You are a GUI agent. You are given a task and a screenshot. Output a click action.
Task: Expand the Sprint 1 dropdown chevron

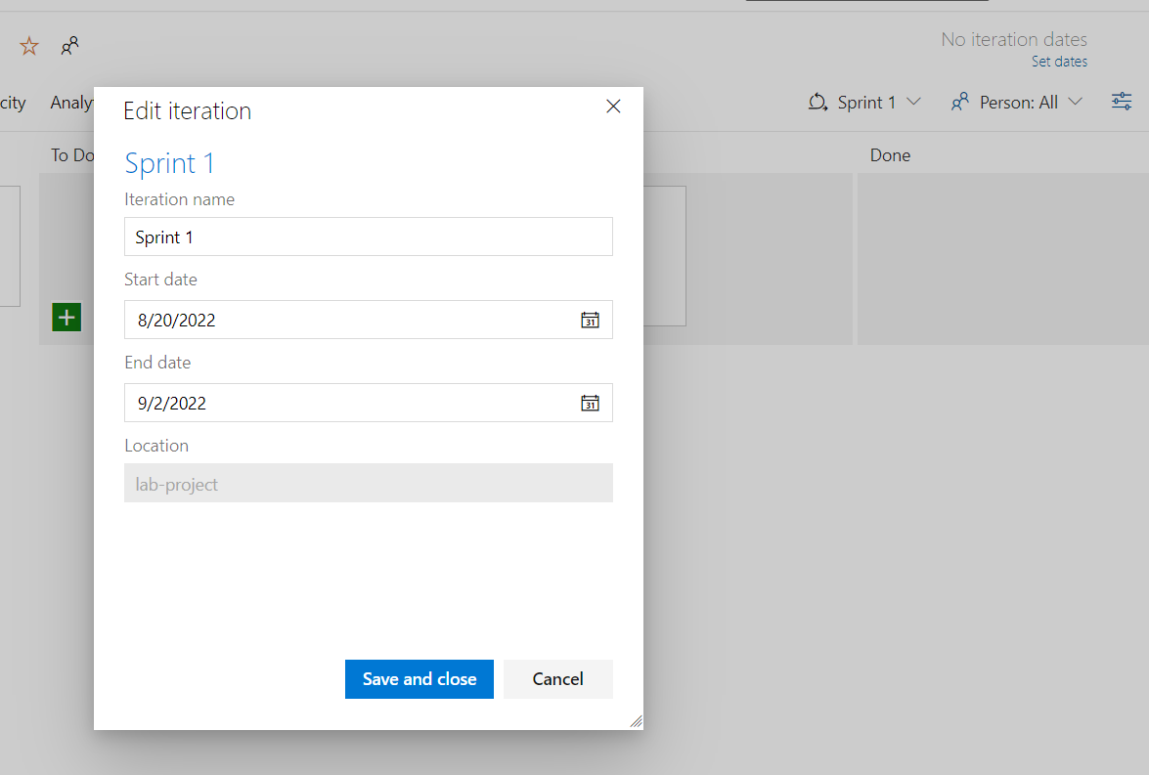coord(913,102)
